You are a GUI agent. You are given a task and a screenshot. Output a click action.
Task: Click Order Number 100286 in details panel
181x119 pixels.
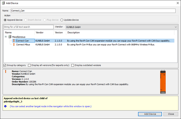pos(24,82)
